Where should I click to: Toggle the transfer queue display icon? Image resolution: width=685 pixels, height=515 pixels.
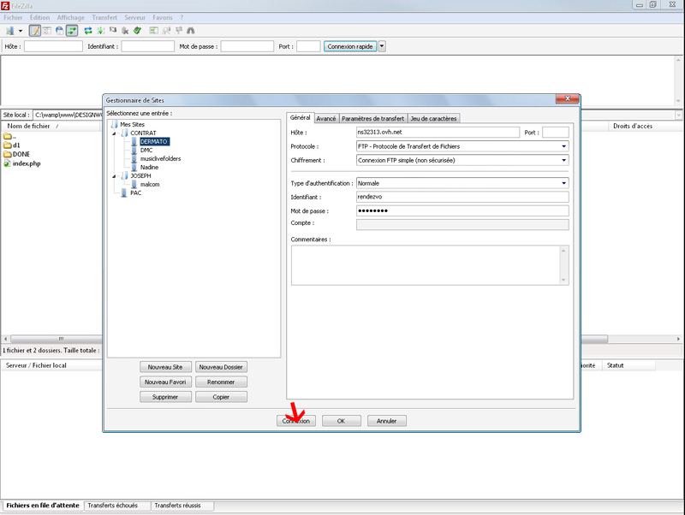pyautogui.click(x=72, y=31)
